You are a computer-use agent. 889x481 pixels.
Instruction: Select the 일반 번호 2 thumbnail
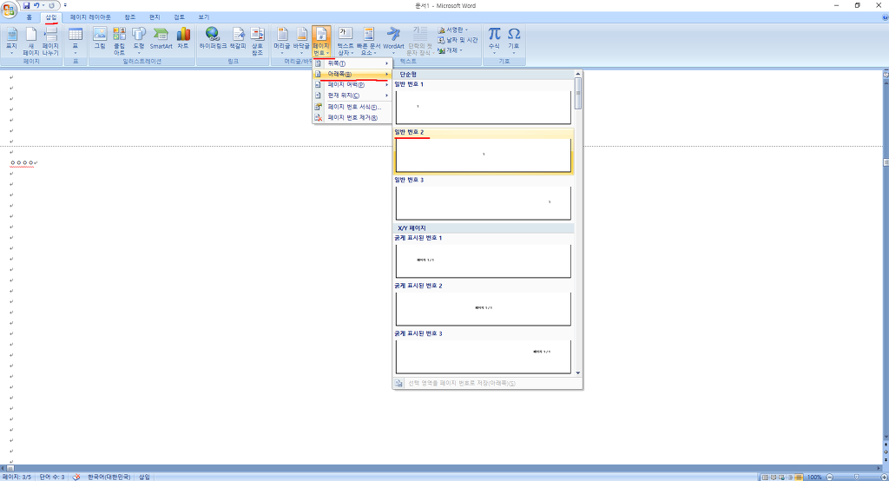tap(483, 155)
